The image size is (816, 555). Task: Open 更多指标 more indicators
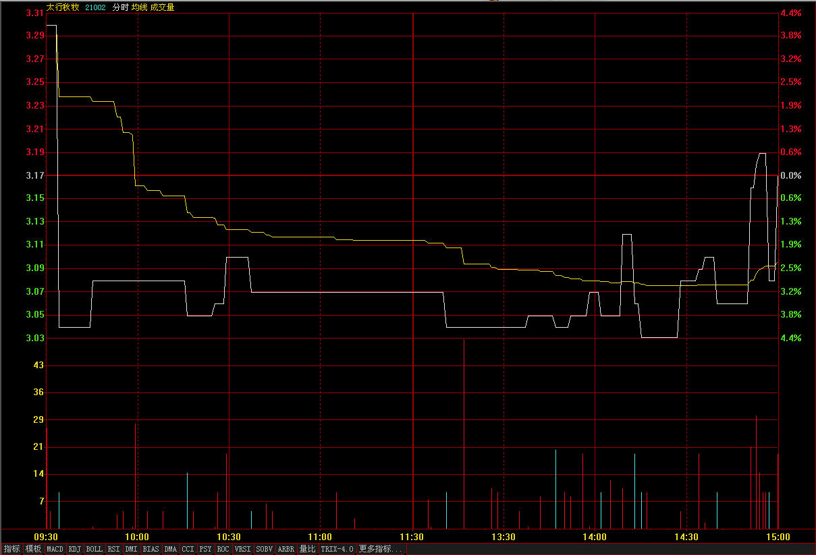(x=381, y=549)
